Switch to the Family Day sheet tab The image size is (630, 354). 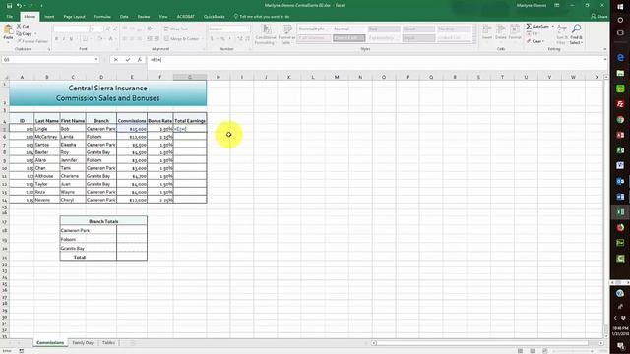tap(83, 343)
